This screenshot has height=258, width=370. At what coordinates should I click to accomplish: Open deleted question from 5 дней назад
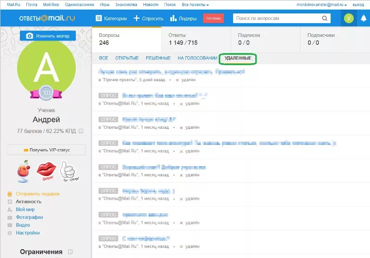[x=172, y=72]
